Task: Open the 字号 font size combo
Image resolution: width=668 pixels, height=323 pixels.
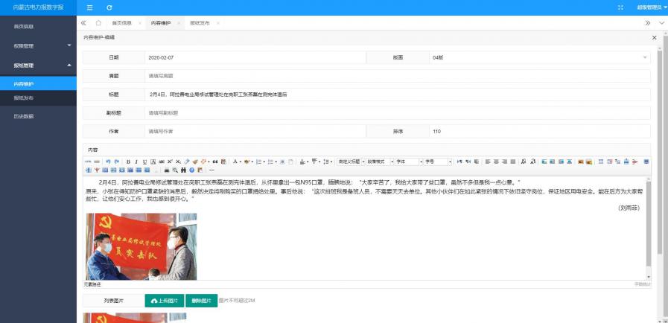Action: 438,161
